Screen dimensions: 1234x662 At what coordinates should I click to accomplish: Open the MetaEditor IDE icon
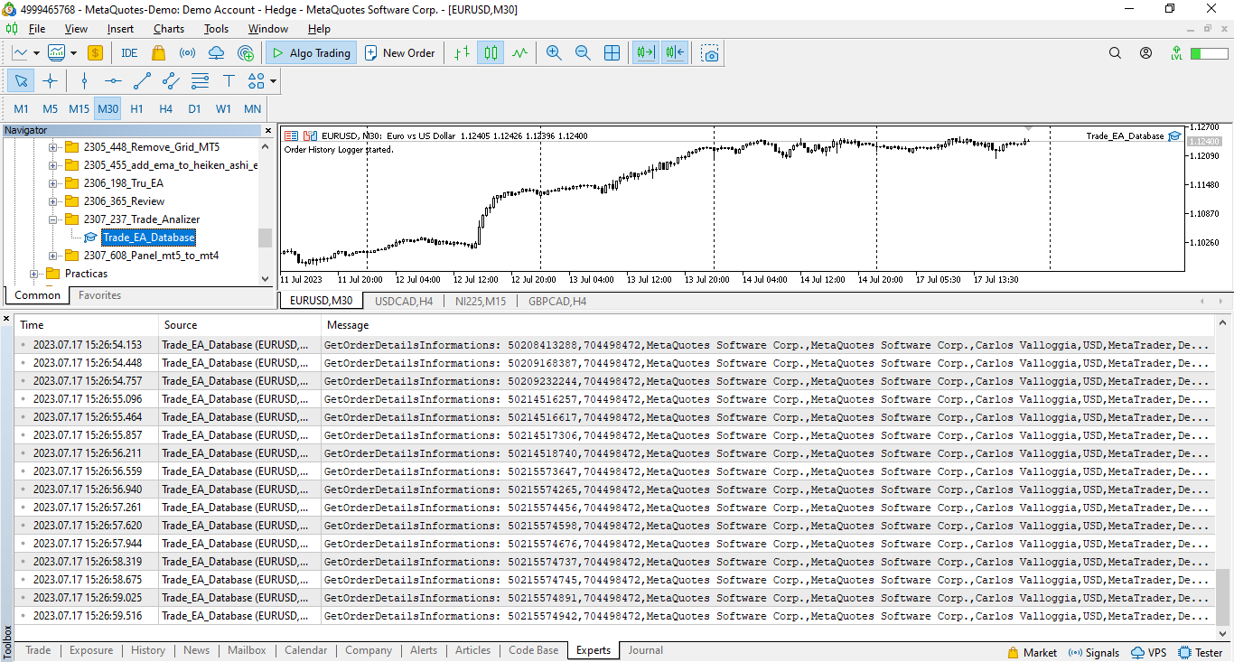click(x=129, y=53)
